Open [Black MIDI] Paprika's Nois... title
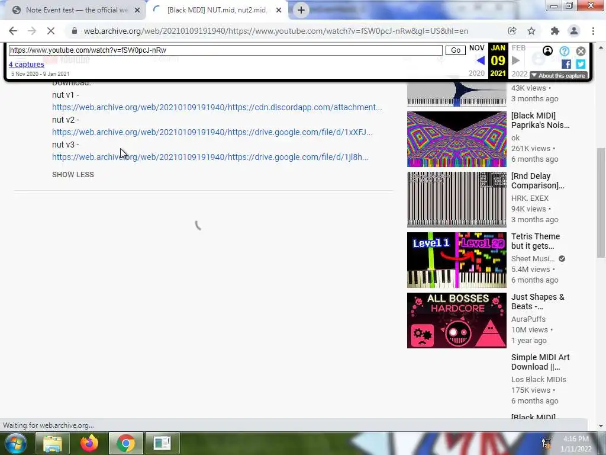 click(540, 120)
